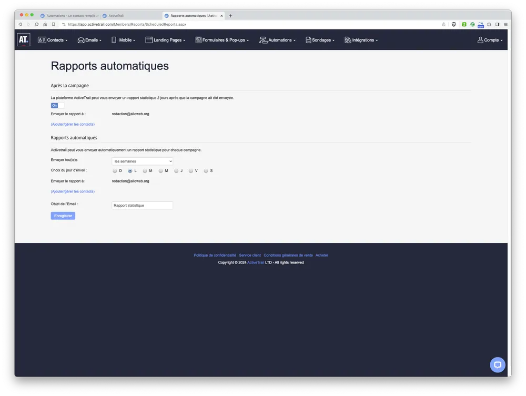
Task: Click inside the 'Rapport statistique' subject field
Action: (142, 205)
